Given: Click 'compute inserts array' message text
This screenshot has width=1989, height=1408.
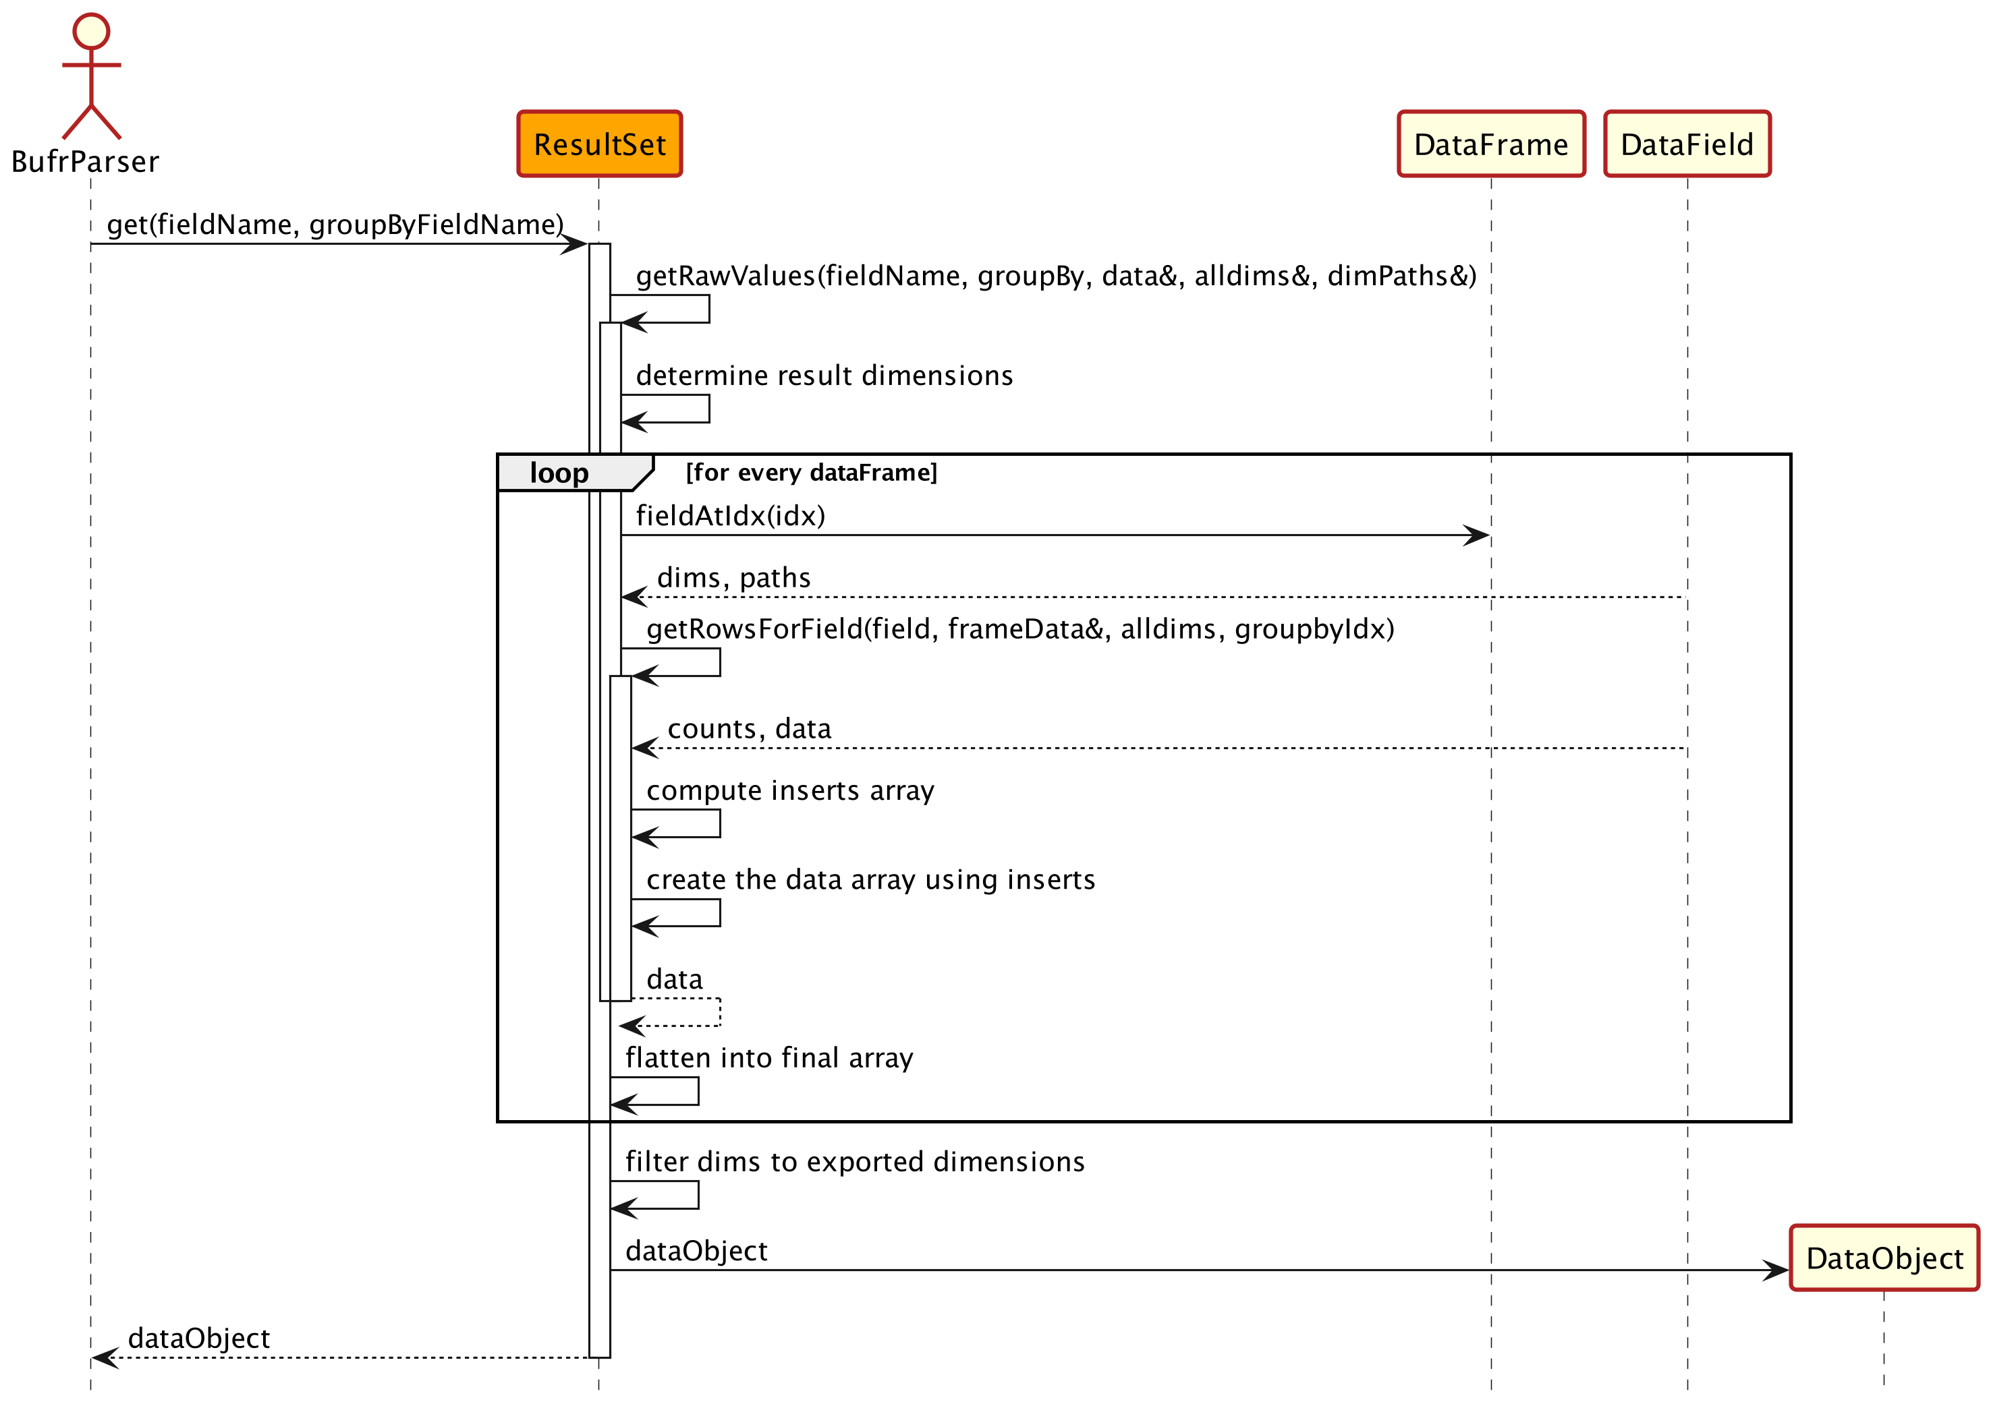Looking at the screenshot, I should point(790,791).
